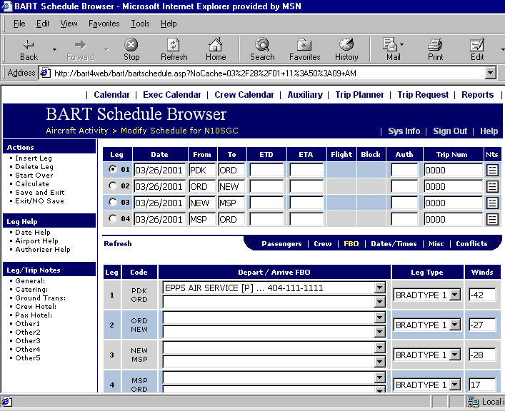Expand the Address bar dropdown arrow
Image resolution: width=505 pixels, height=411 pixels.
tap(490, 73)
